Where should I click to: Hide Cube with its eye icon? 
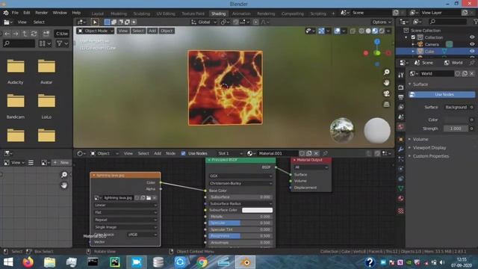tap(472, 52)
